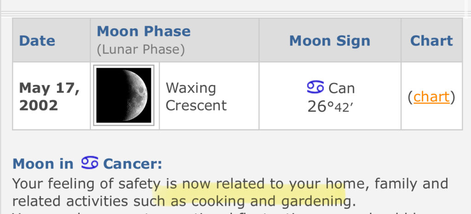Click the Waxing Crescent label
Screen dimensions: 471x214
tap(196, 96)
